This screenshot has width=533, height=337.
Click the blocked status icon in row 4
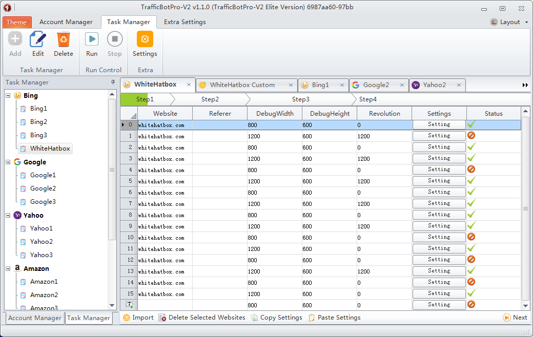click(x=471, y=169)
